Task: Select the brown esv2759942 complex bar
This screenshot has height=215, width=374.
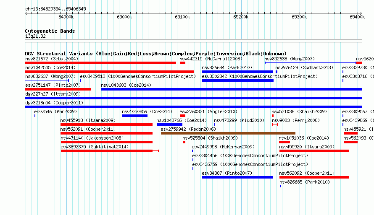Action: (228, 133)
